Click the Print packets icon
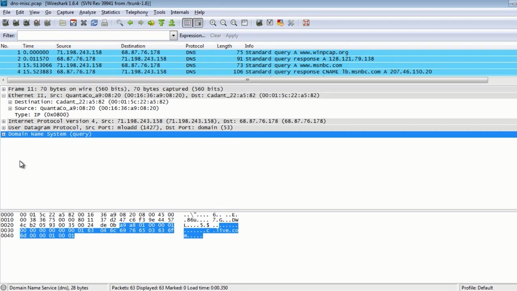The width and height of the screenshot is (517, 291). coord(105,23)
